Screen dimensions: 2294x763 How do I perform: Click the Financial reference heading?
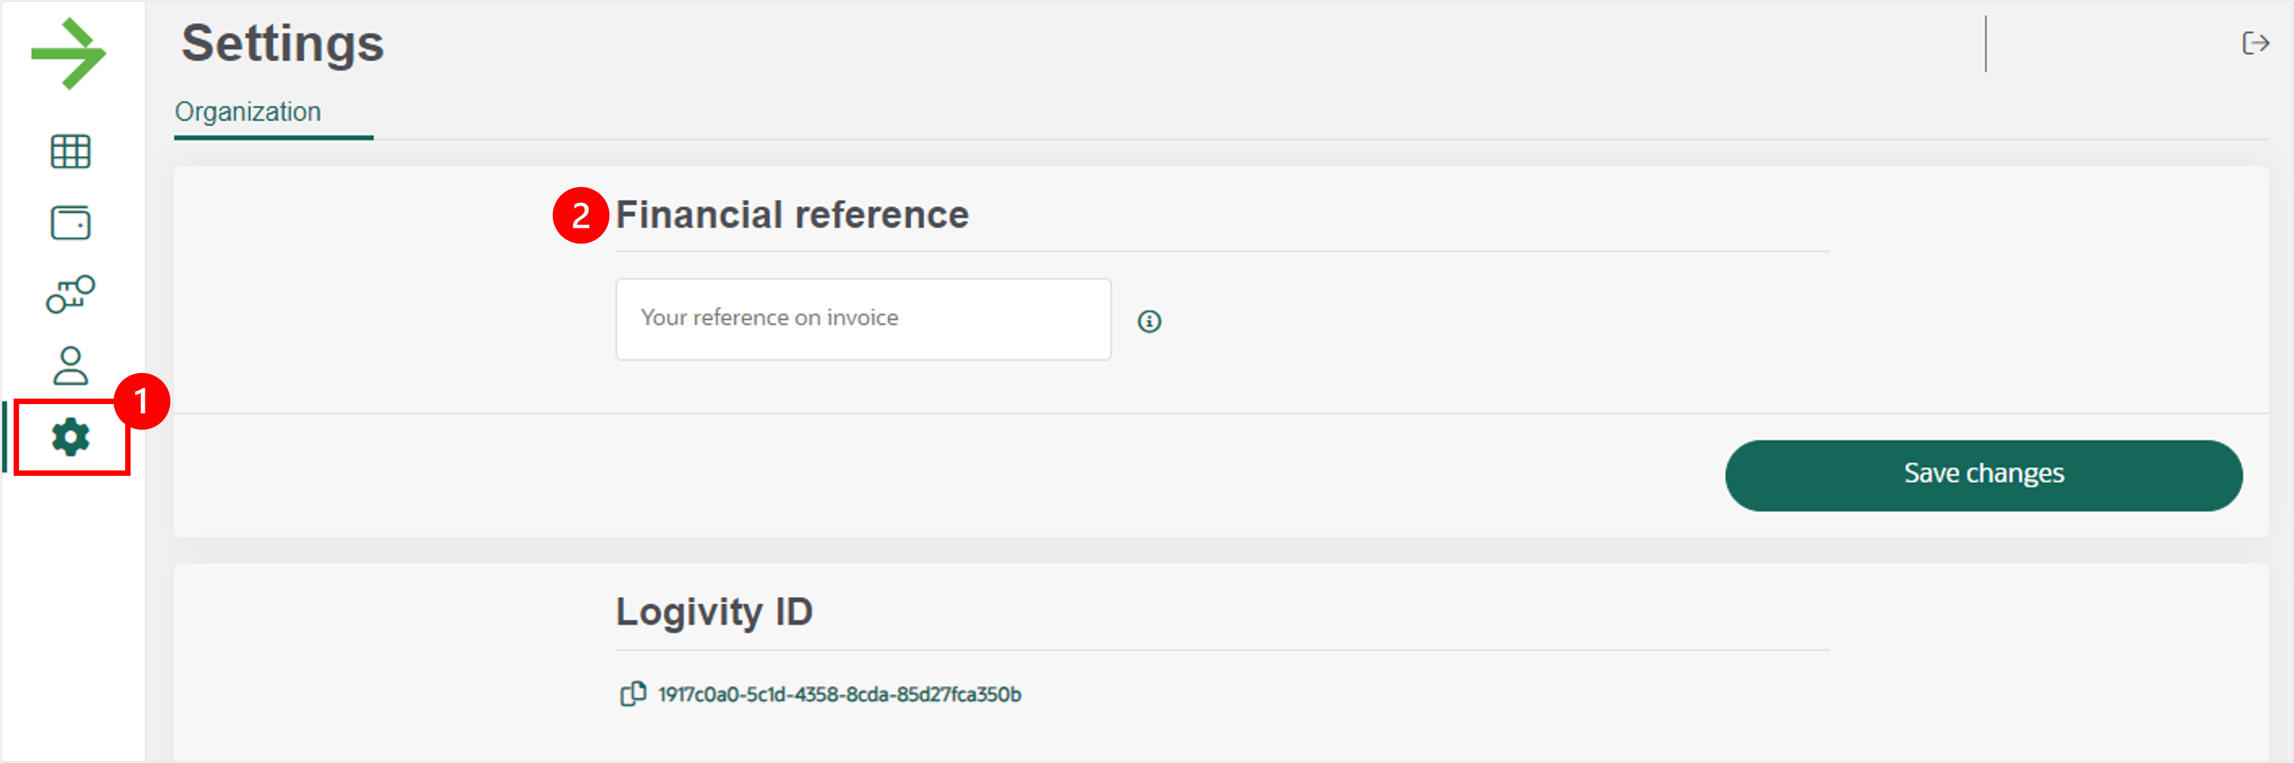(x=792, y=215)
